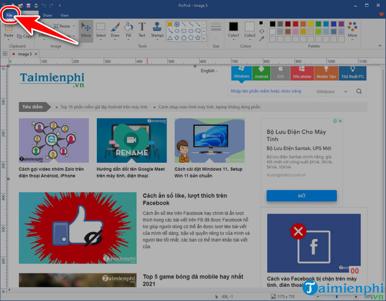This screenshot has width=386, height=301.
Task: Reset colors to default black-white icon
Action: tap(262, 23)
